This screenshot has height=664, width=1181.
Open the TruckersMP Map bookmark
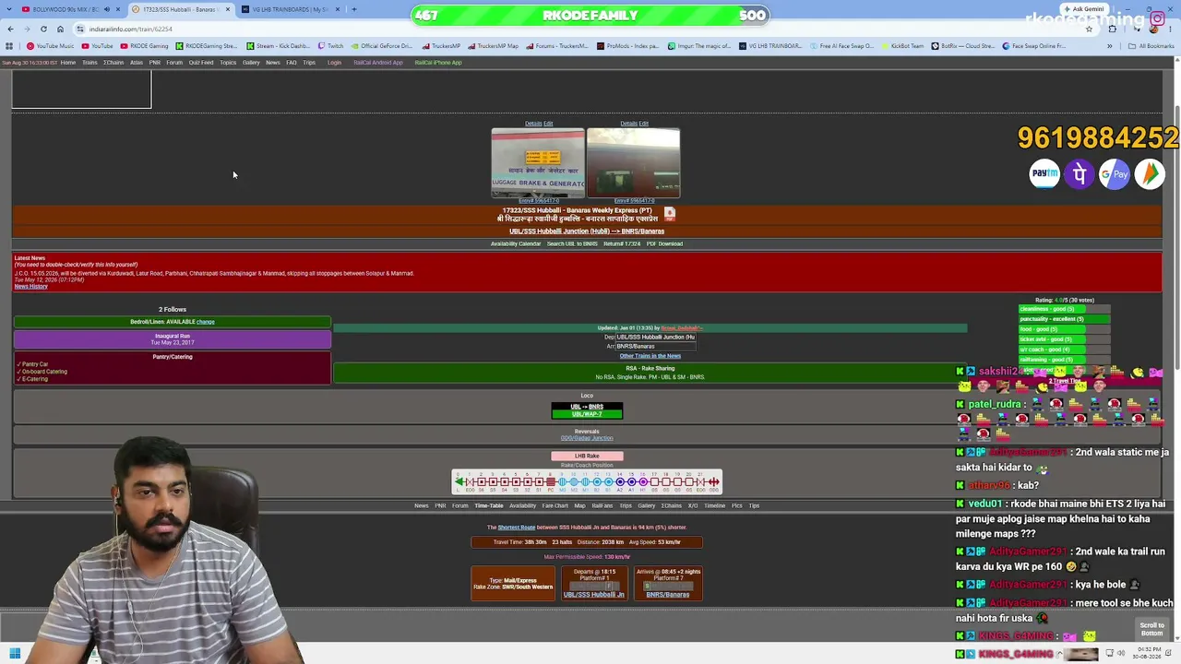coord(493,46)
